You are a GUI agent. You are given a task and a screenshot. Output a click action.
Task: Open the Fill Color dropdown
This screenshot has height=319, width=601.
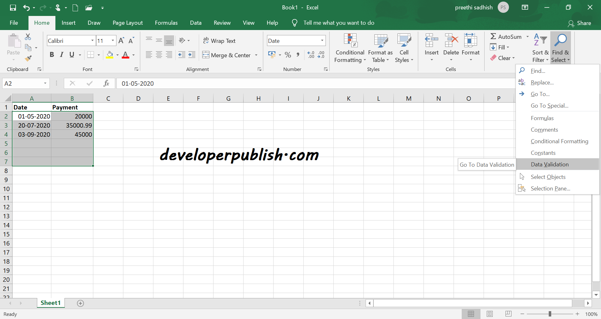pos(117,54)
